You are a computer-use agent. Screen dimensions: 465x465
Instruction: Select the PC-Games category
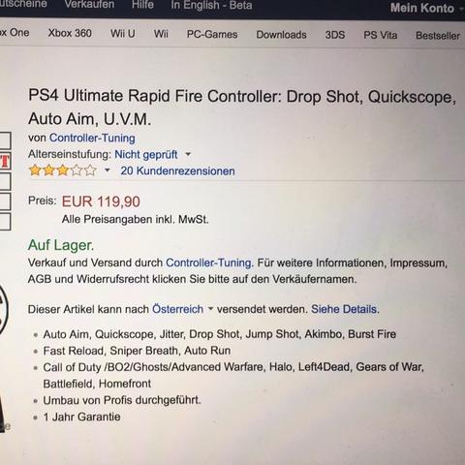[x=212, y=34]
